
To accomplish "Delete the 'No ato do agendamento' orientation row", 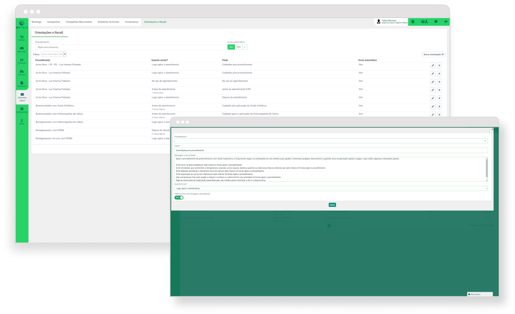I will [x=439, y=82].
